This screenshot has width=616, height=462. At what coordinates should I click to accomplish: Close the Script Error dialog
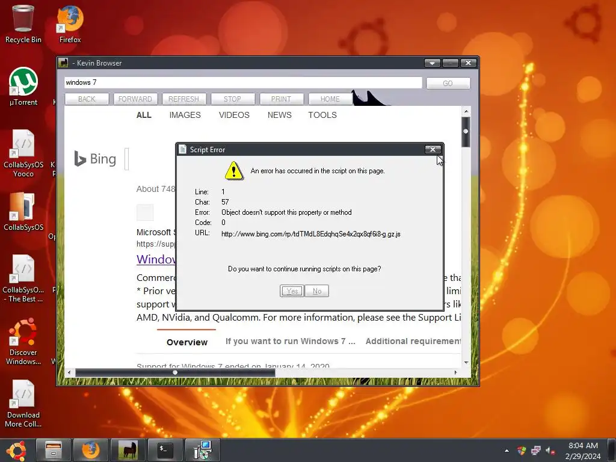coord(433,149)
